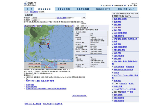Image resolution: width=163 pixels, height=109 pixels.
Task: Click the 説明へ link
Action: click(84, 24)
